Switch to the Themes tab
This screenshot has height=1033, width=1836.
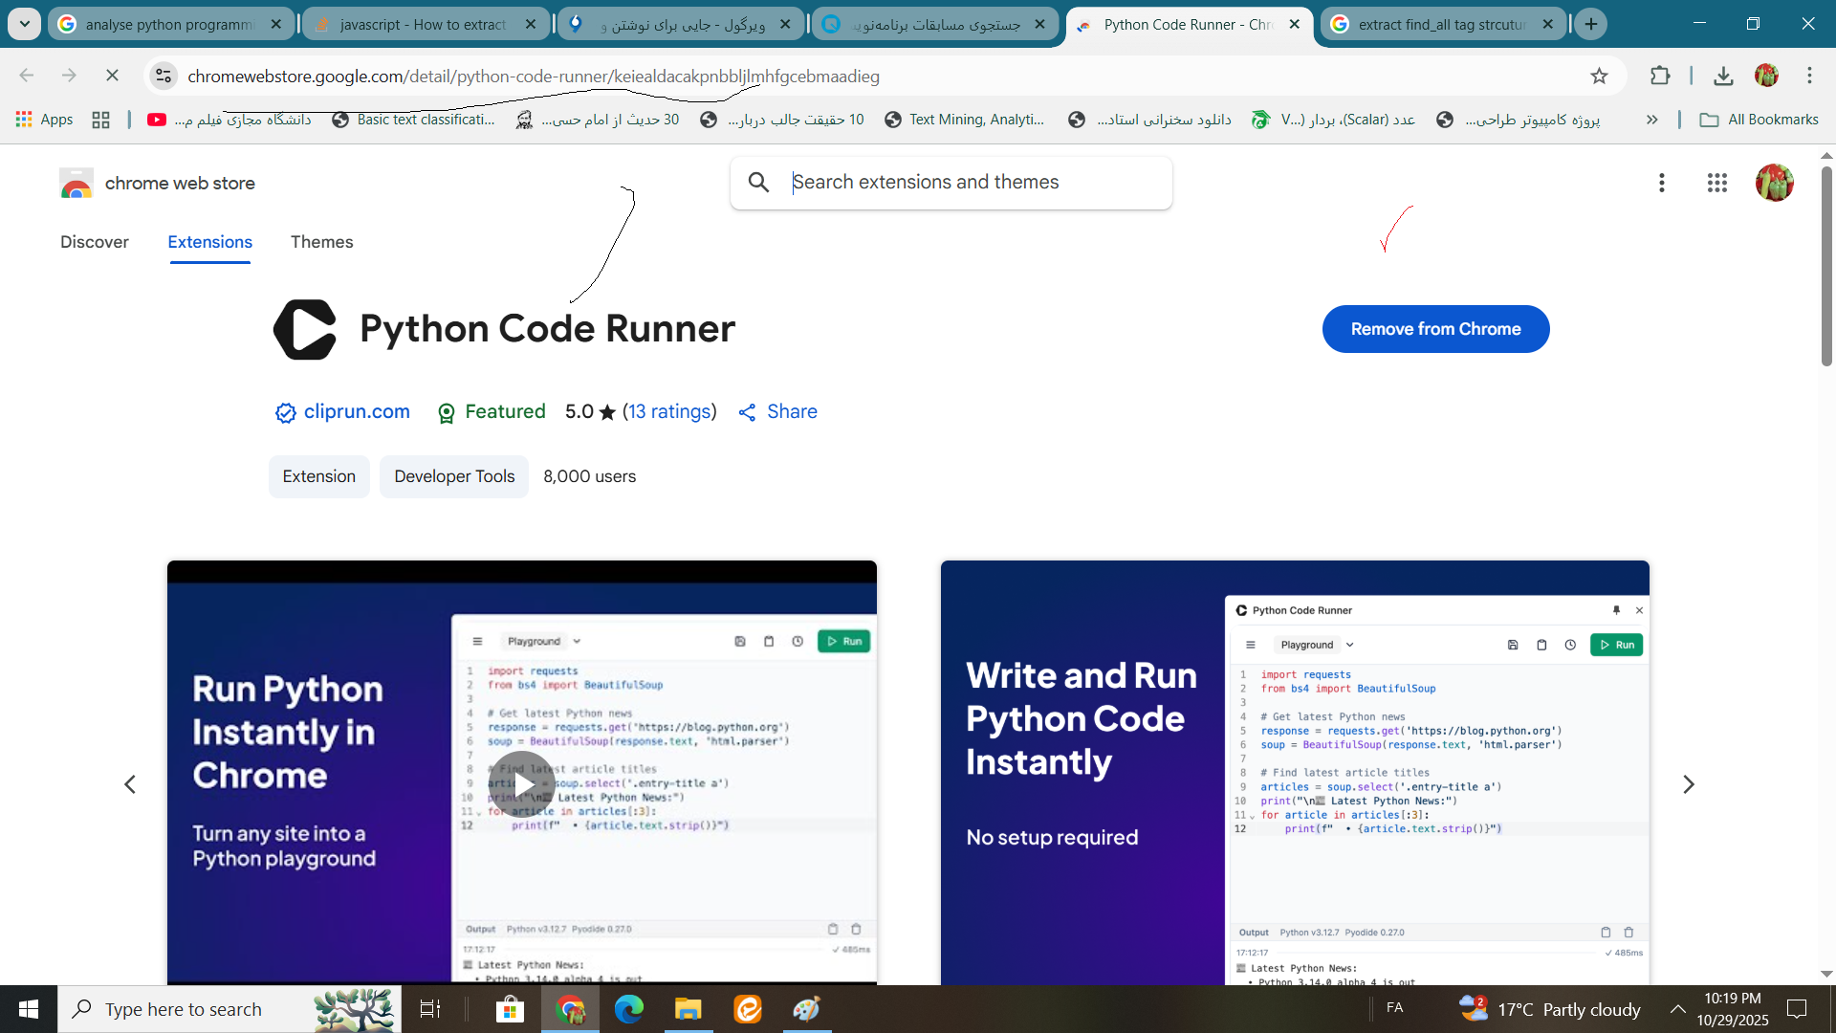click(x=321, y=242)
